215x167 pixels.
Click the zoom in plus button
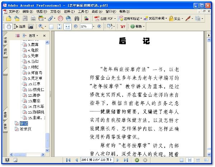point(99,26)
